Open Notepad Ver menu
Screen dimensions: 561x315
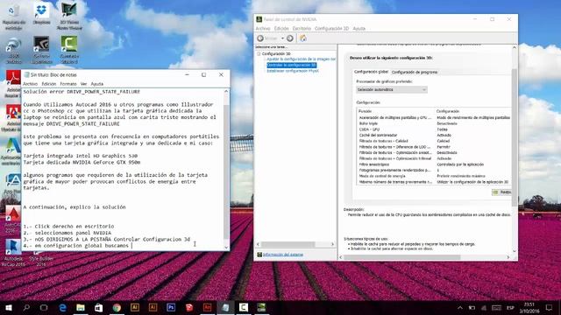pos(84,84)
